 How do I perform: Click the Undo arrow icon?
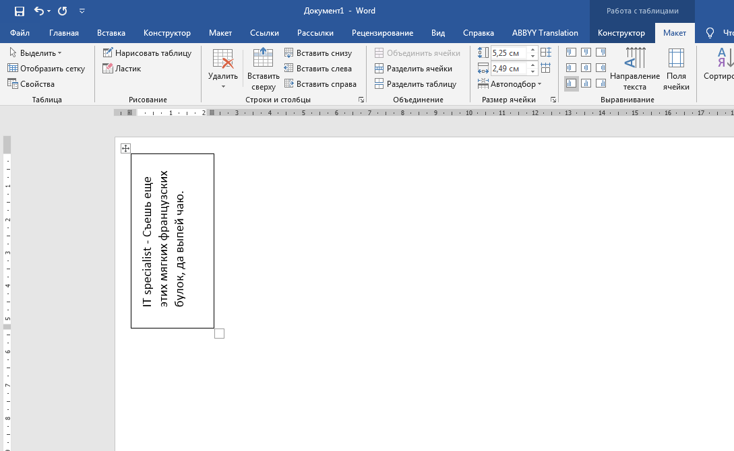click(x=39, y=11)
